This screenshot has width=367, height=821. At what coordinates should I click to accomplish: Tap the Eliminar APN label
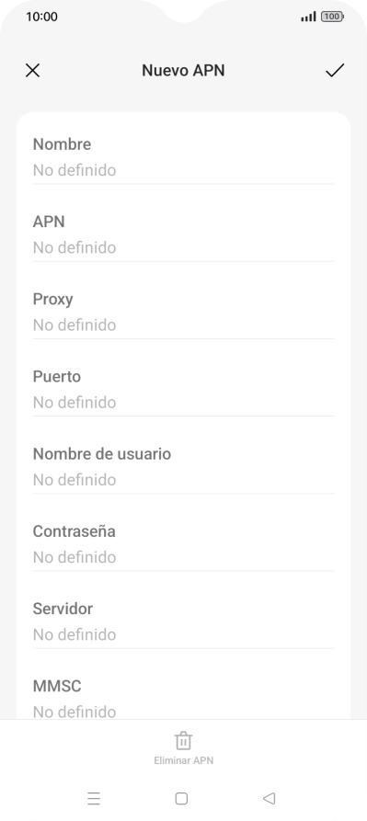click(x=183, y=760)
